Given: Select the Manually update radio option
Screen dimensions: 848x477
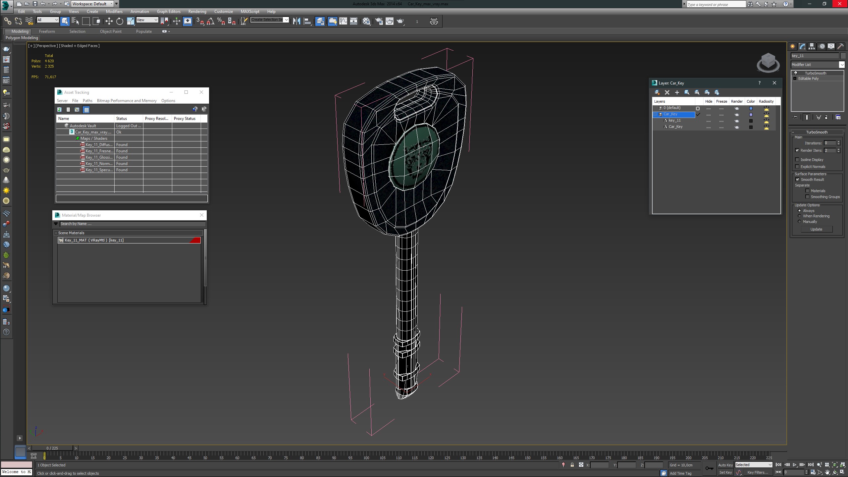Looking at the screenshot, I should 799,222.
